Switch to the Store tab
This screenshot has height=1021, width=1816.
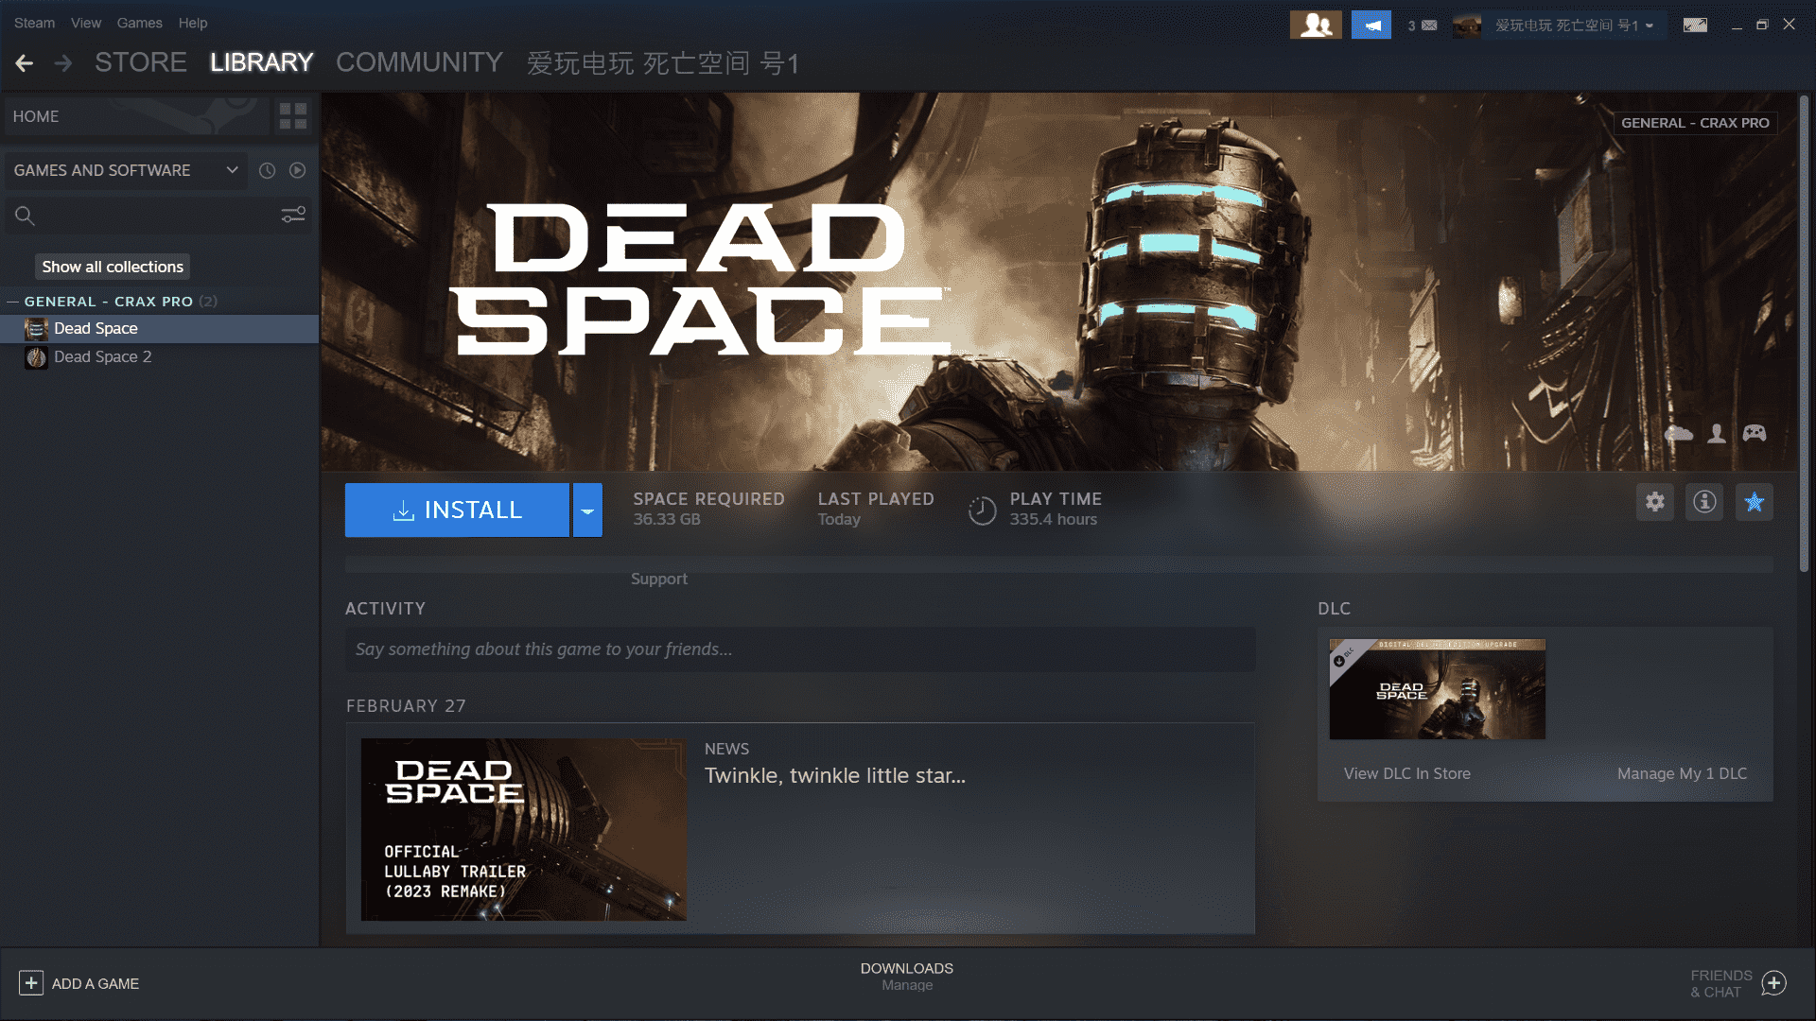[x=141, y=62]
